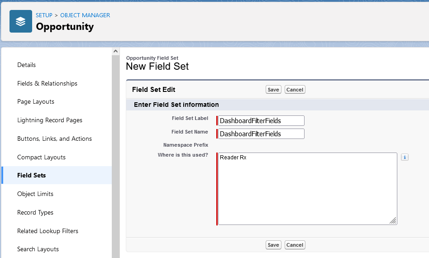Select Compact Layouts menu item
The height and width of the screenshot is (258, 429).
pyautogui.click(x=41, y=157)
